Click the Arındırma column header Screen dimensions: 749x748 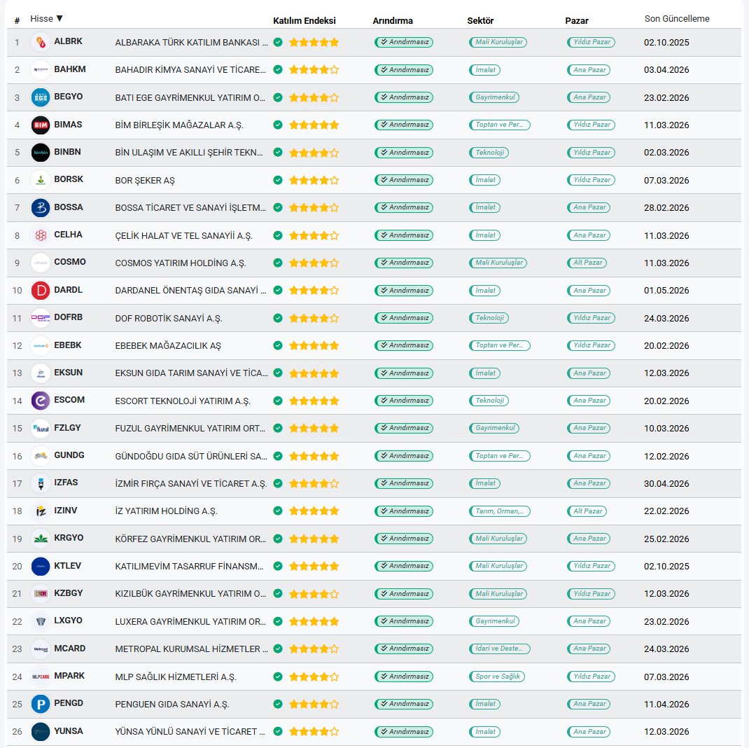click(393, 20)
